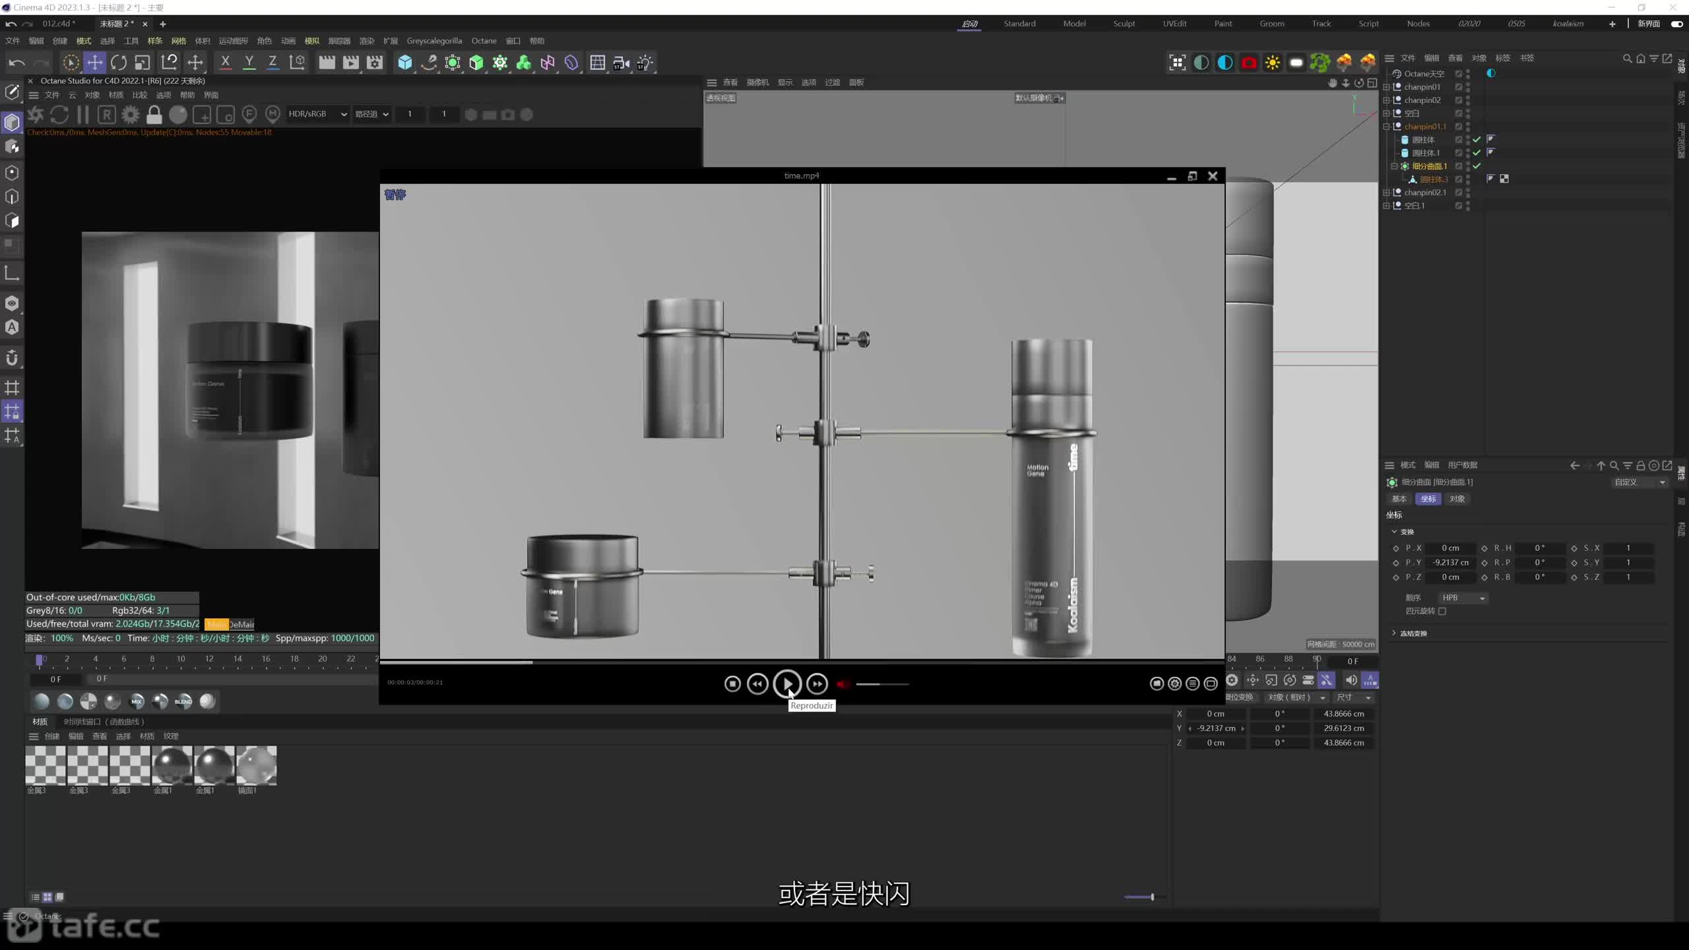The image size is (1689, 950).
Task: Click Octane restart render refresh icon
Action: 59,115
